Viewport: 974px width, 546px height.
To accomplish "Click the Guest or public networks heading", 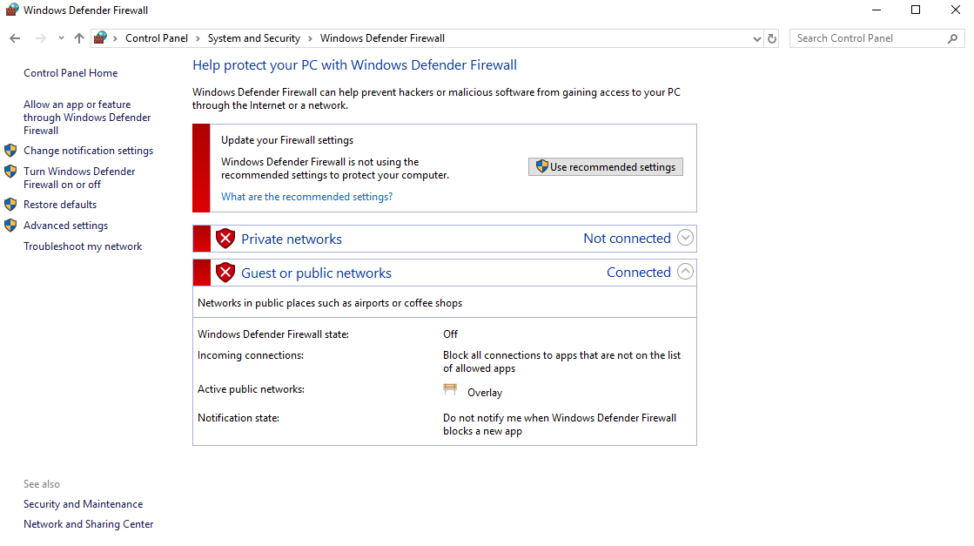I will [316, 273].
